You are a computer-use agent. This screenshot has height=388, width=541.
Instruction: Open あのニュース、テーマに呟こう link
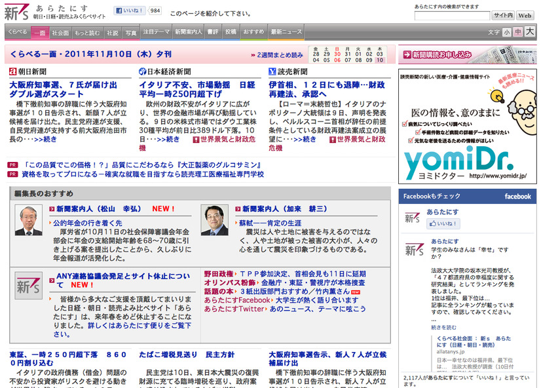click(x=318, y=309)
